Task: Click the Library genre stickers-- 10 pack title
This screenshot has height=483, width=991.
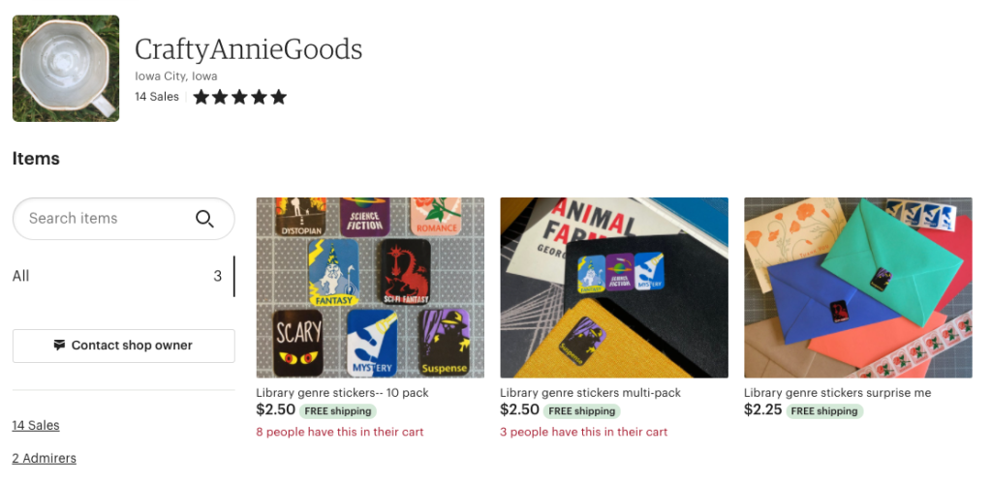Action: click(x=342, y=393)
